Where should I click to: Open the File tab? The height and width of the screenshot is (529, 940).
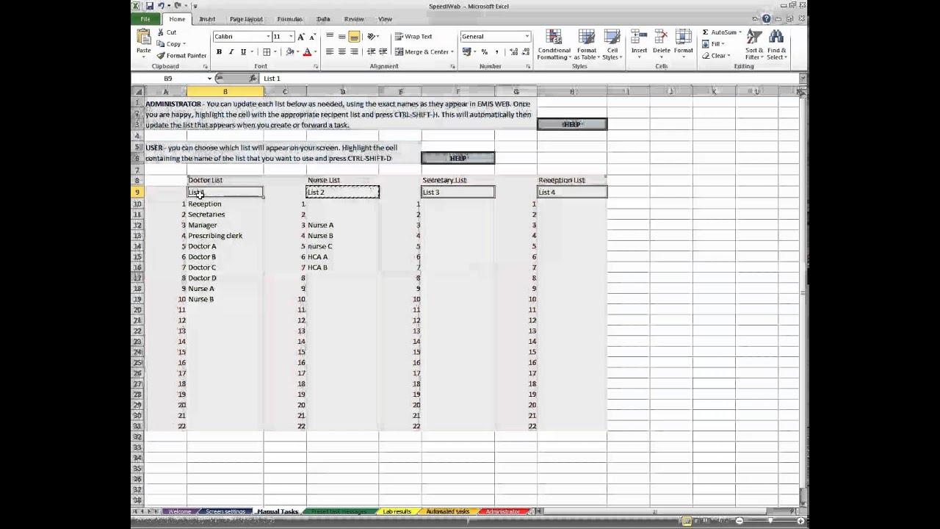(x=145, y=19)
